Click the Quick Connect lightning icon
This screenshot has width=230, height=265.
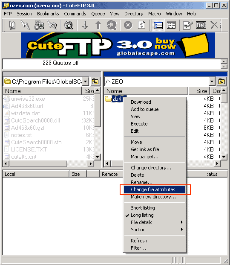pyautogui.click(x=25, y=25)
